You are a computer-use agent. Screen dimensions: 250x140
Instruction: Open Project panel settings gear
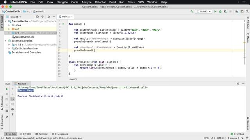click(x=49, y=17)
